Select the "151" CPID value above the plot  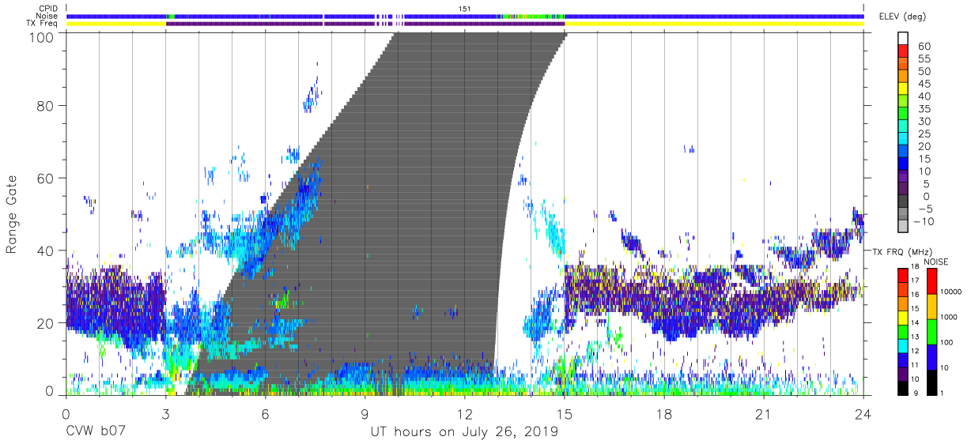coord(465,9)
